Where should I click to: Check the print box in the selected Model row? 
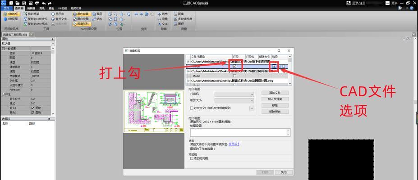tap(234, 66)
